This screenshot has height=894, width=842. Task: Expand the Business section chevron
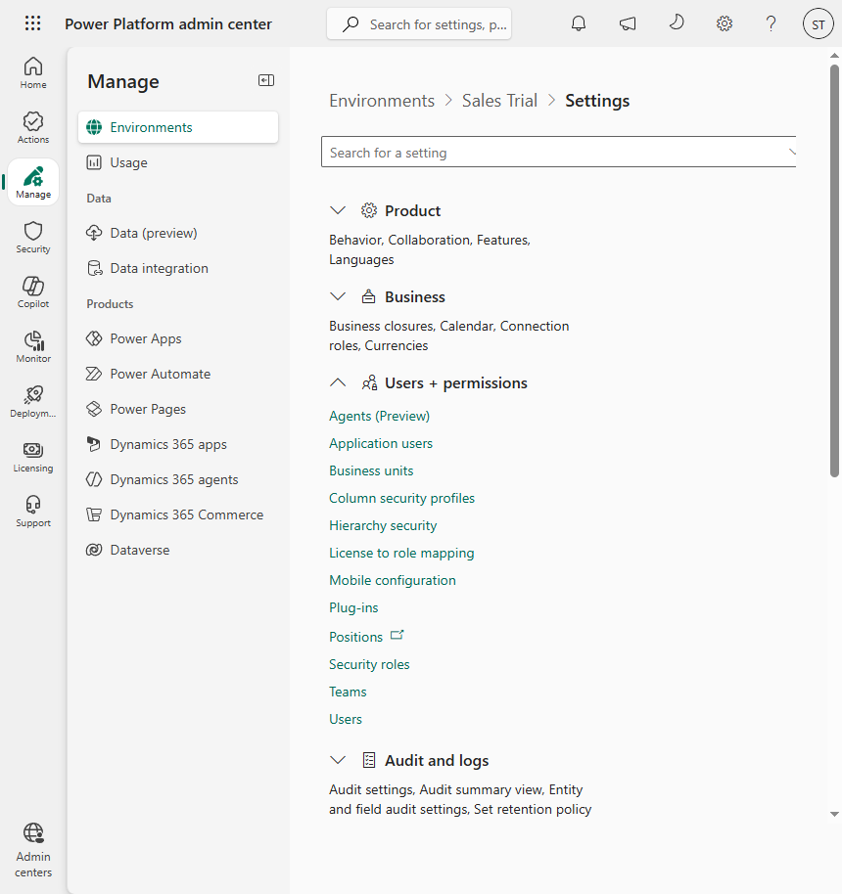coord(338,296)
